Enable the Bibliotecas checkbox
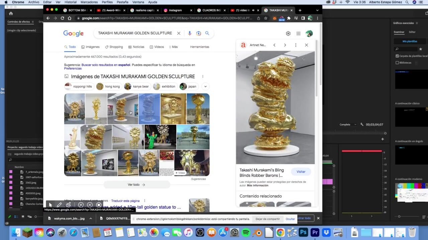Image resolution: width=428 pixels, height=240 pixels. click(397, 63)
